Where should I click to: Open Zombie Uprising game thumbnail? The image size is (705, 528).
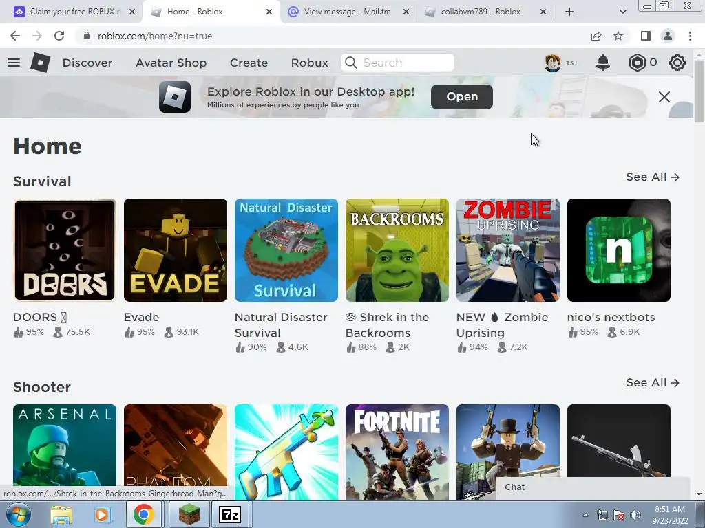508,250
